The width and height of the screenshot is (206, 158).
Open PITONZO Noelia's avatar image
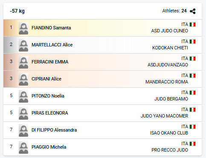pos(23,96)
